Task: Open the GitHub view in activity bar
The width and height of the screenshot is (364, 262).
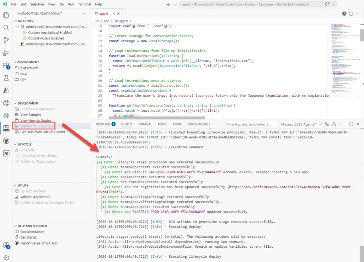Action: (6, 141)
